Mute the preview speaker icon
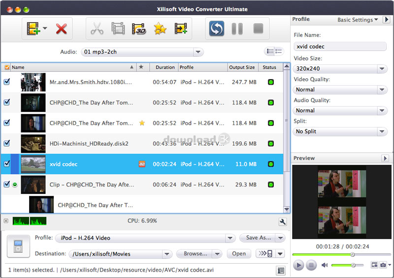Image resolution: width=394 pixels, height=278 pixels. (x=325, y=265)
